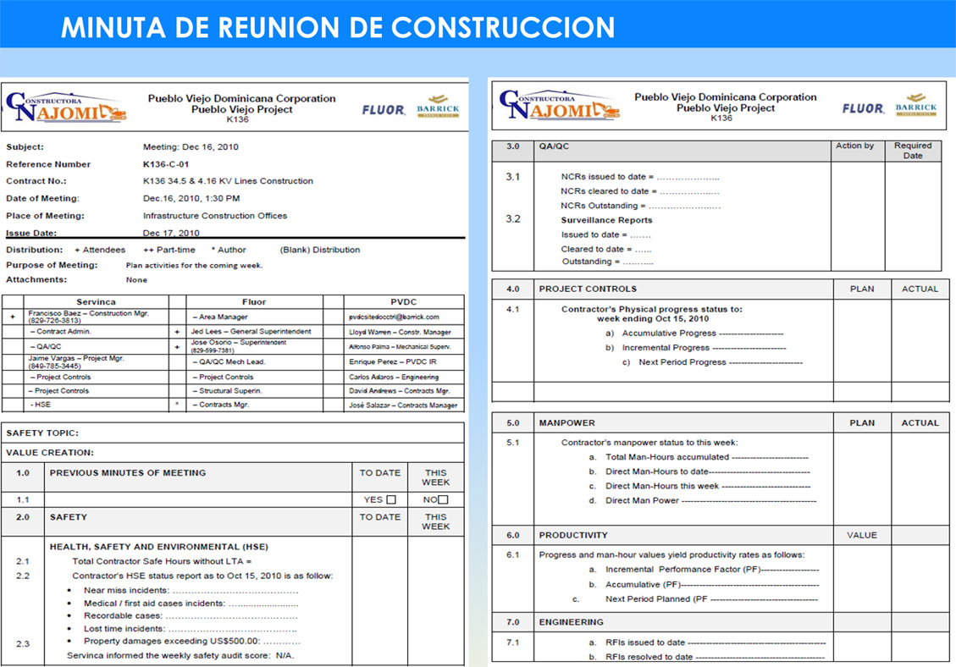Click the '++ Part-time' distribution legend
The width and height of the screenshot is (956, 667).
coord(169,250)
